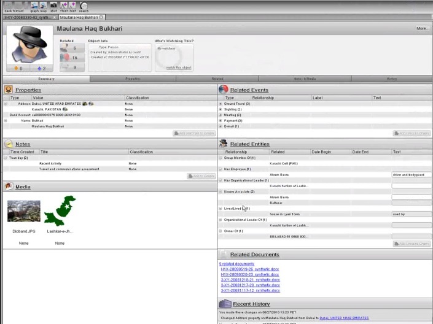This screenshot has width=433, height=324.
Task: Click the forward navigation toolbar icon
Action: coord(18,6)
